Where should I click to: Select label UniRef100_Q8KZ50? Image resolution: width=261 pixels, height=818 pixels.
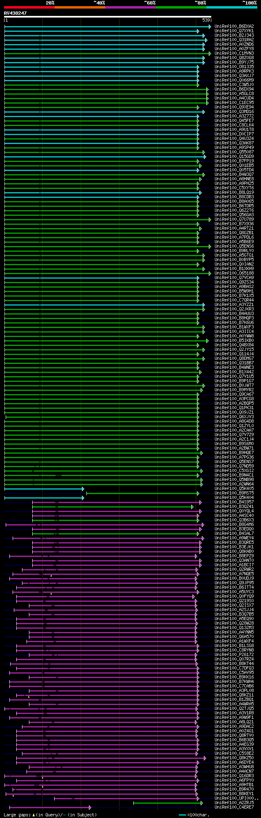[234, 758]
